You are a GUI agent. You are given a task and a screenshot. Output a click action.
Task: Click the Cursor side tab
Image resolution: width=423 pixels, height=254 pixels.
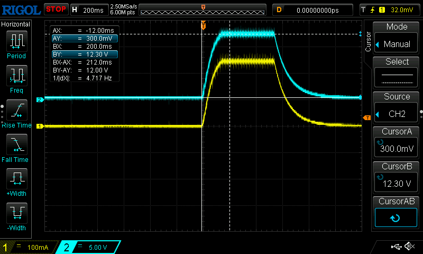pos(368,42)
